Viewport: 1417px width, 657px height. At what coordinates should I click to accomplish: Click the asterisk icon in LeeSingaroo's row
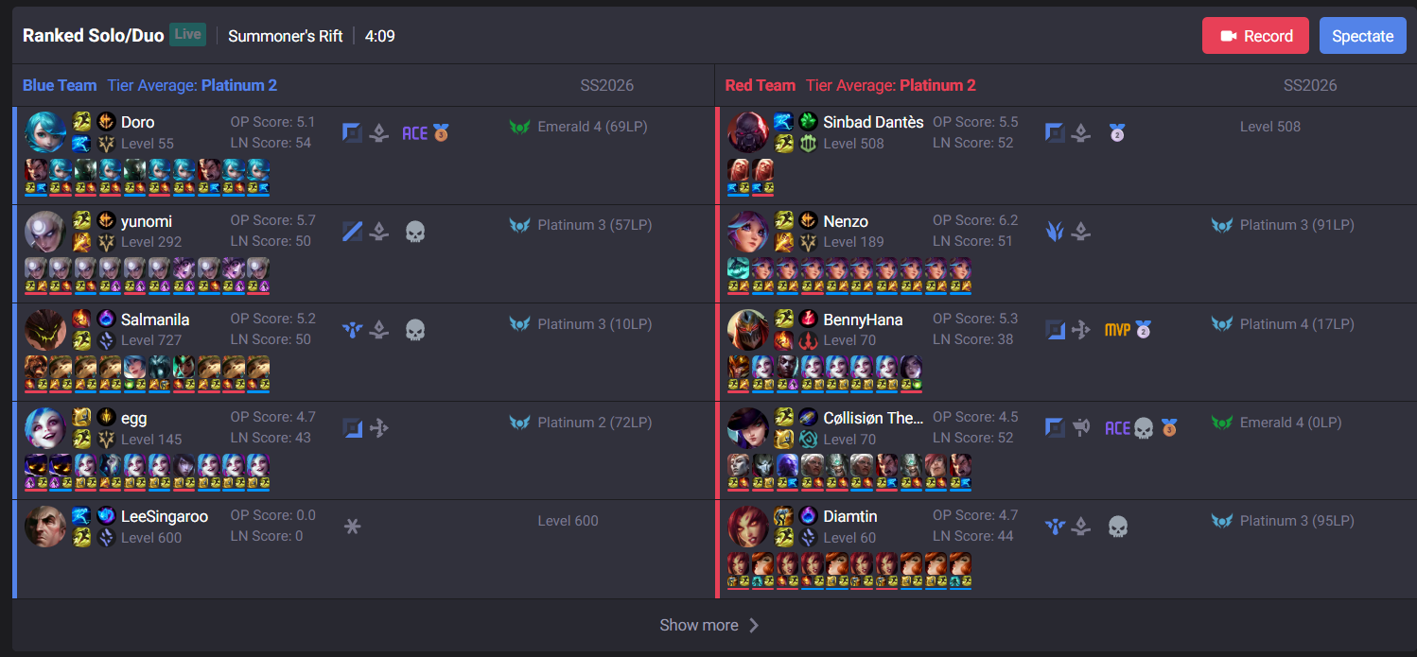coord(352,527)
